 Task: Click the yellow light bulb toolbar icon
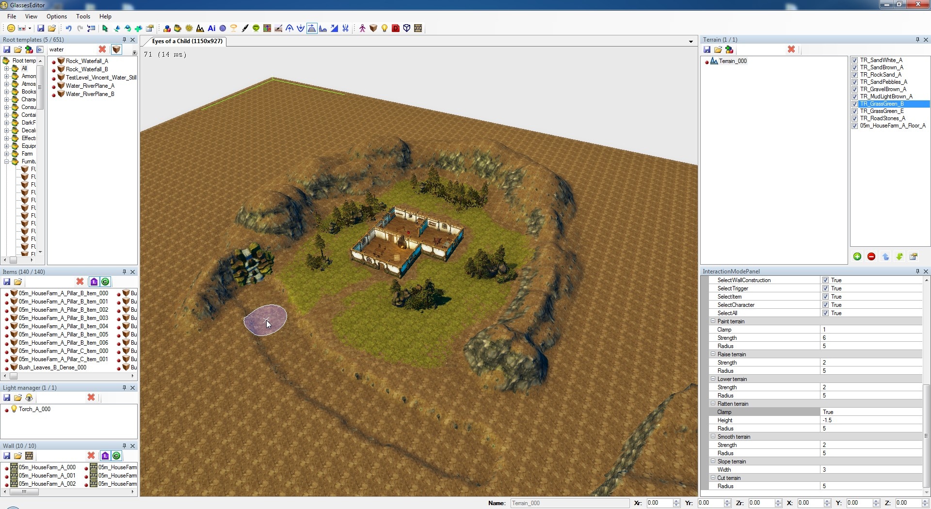[x=385, y=29]
